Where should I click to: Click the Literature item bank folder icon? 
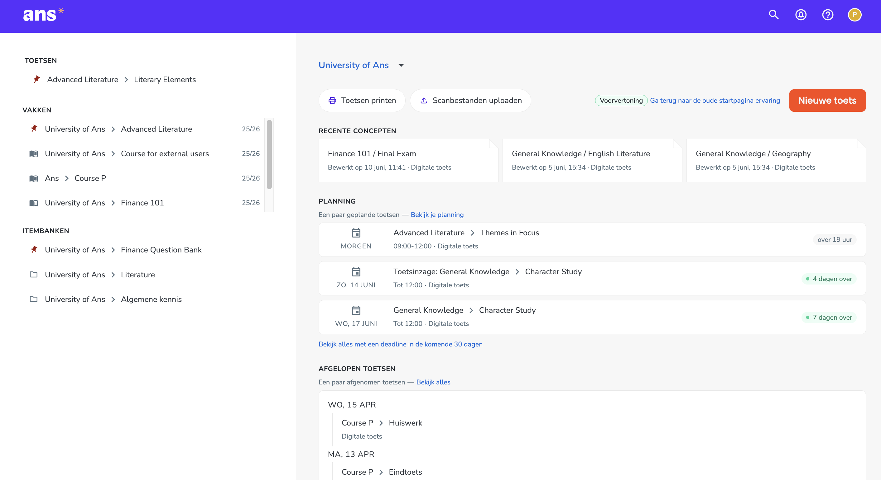tap(34, 275)
